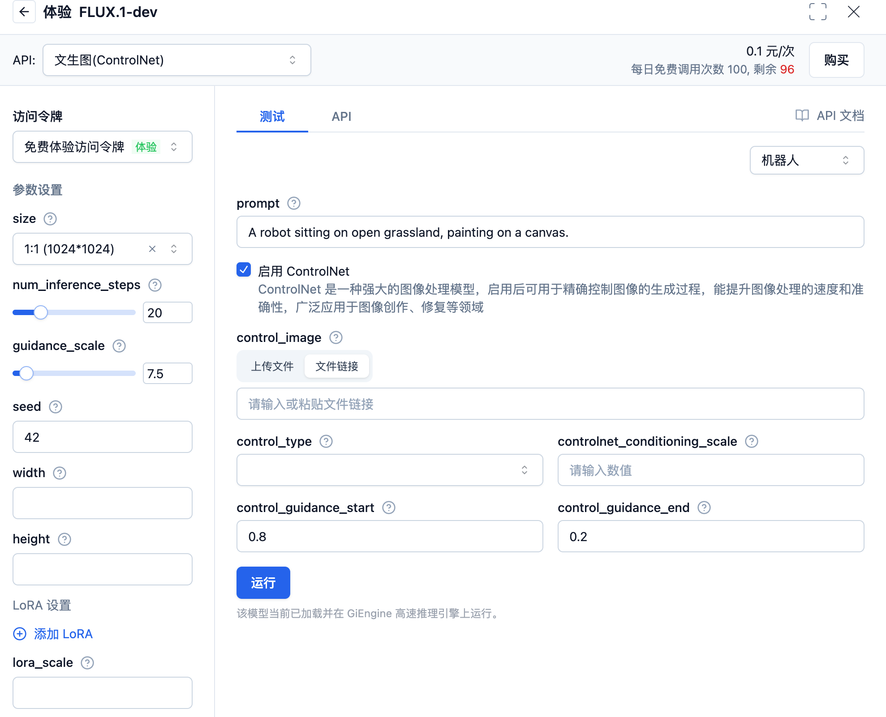This screenshot has height=717, width=886.
Task: Open the 机器人 example dropdown
Action: click(807, 160)
